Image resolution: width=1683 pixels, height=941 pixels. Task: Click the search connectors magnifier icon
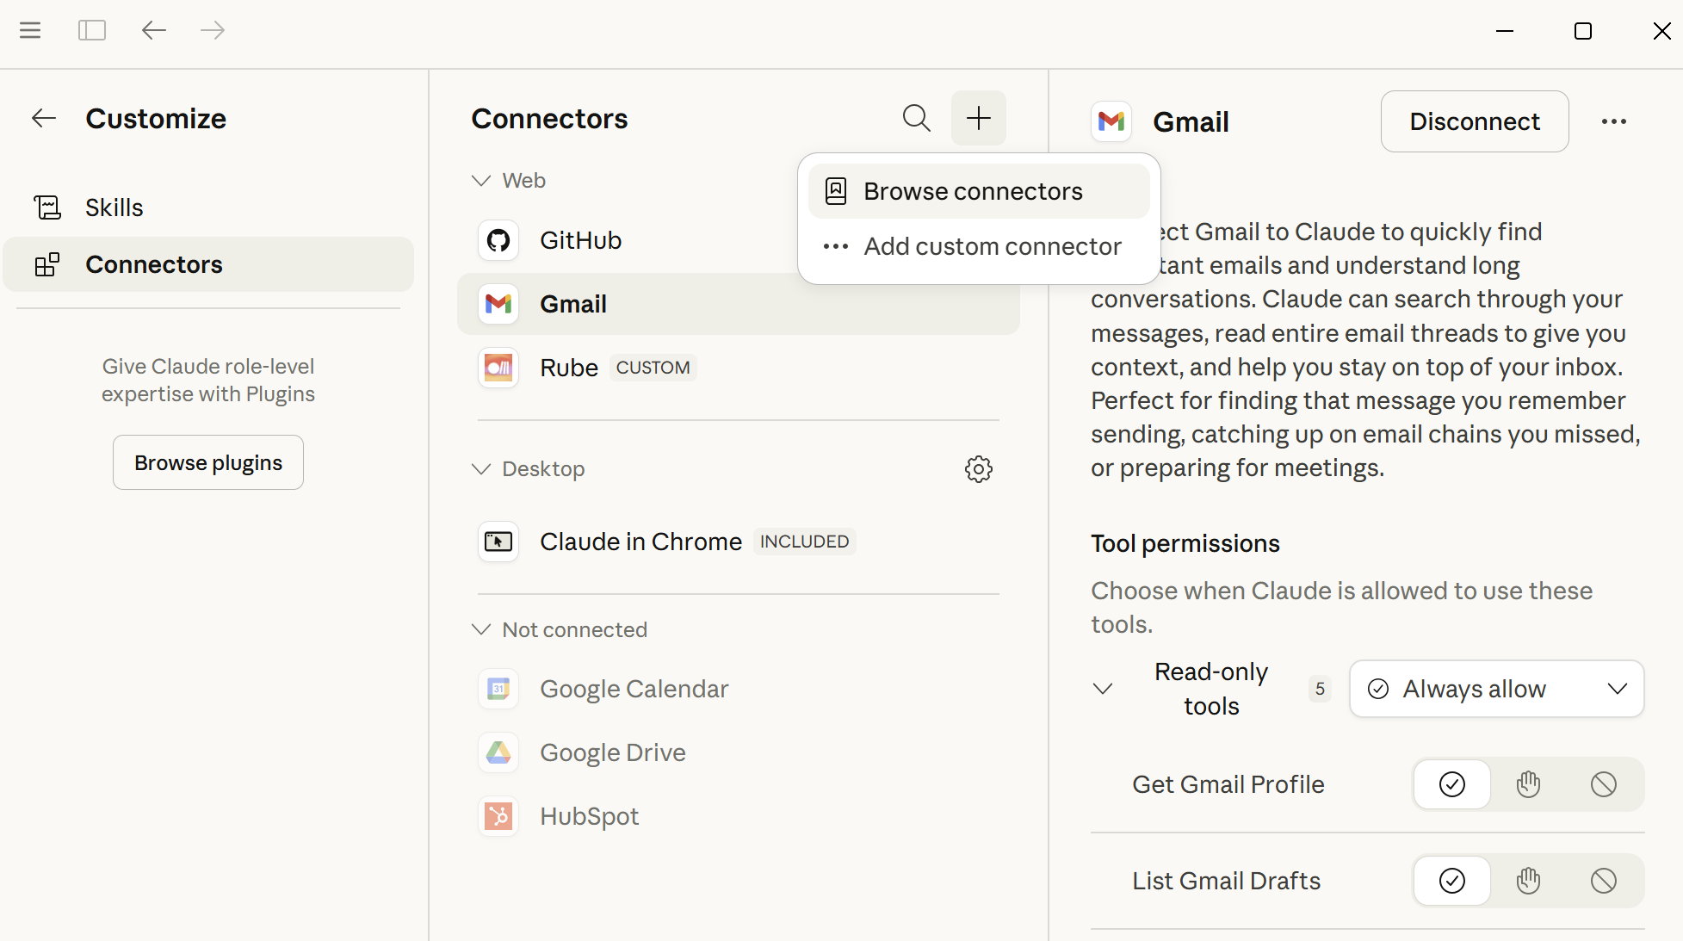916,118
